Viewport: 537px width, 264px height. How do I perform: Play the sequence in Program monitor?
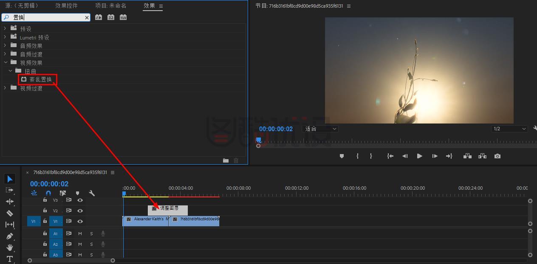[419, 156]
